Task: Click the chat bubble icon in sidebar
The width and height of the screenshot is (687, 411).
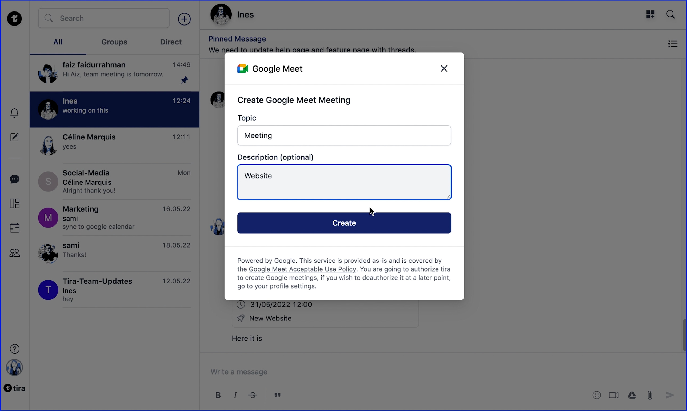Action: [14, 179]
